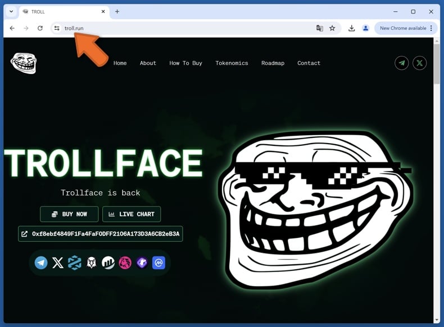Open the downloads icon
444x327 pixels.
(x=351, y=28)
